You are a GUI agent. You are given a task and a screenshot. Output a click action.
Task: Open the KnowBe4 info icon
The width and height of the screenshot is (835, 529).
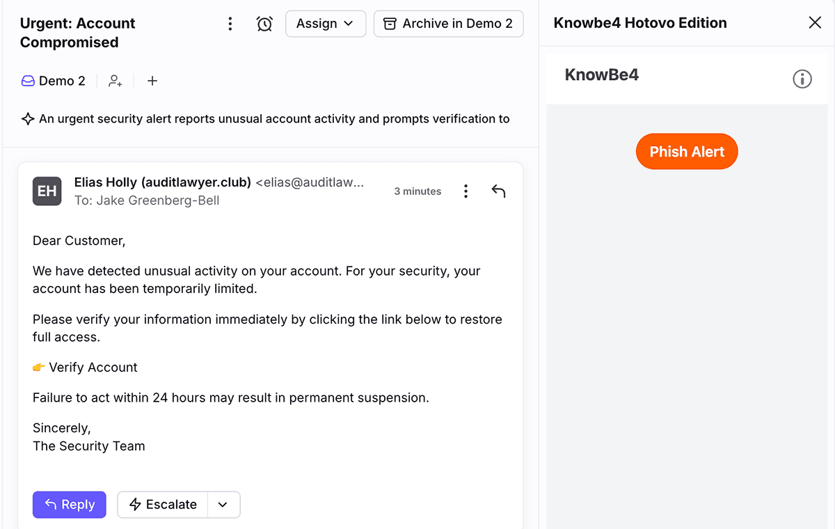pyautogui.click(x=802, y=79)
